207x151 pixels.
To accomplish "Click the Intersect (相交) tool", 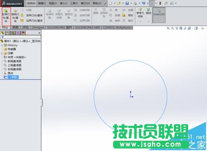I will pyautogui.click(x=128, y=15).
